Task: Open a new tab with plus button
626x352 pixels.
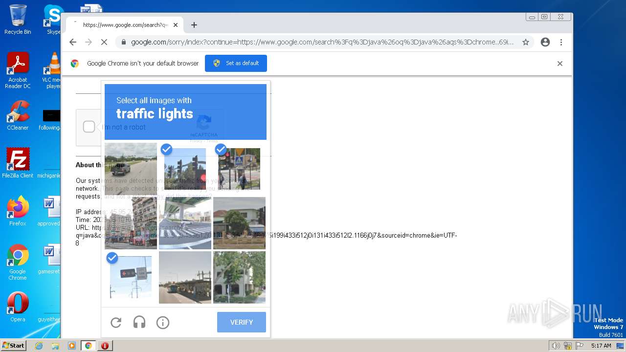Action: [x=194, y=25]
